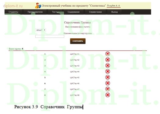Delete group ЦИСТву-42 with red X icon
Screen dimensions: 160x114
click(108, 60)
